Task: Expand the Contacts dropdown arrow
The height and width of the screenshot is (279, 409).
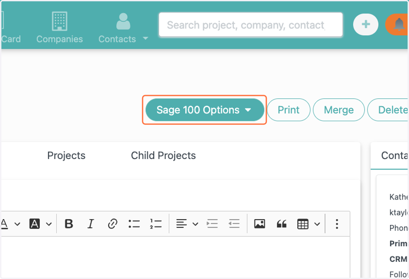Action: [x=146, y=38]
